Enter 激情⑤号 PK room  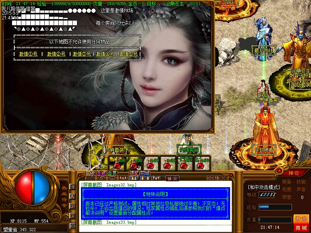pyautogui.click(x=129, y=54)
